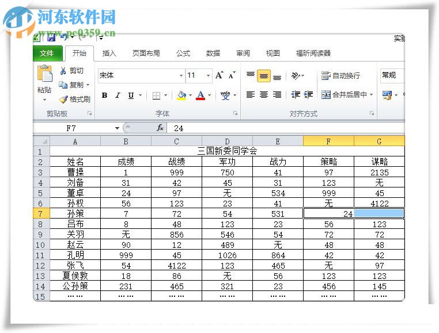
Task: Open the number format (常规) combo box
Action: (x=392, y=75)
